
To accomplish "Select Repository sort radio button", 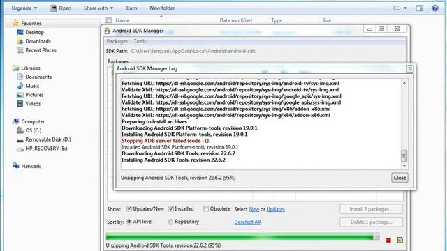I will click(170, 222).
